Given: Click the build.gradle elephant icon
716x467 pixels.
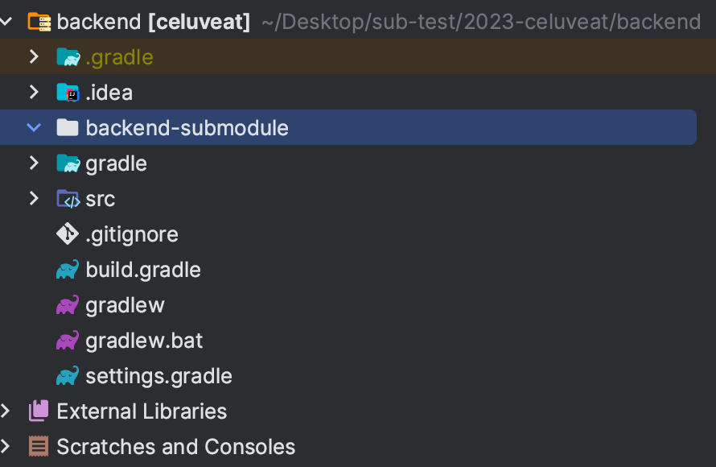Looking at the screenshot, I should point(68,269).
